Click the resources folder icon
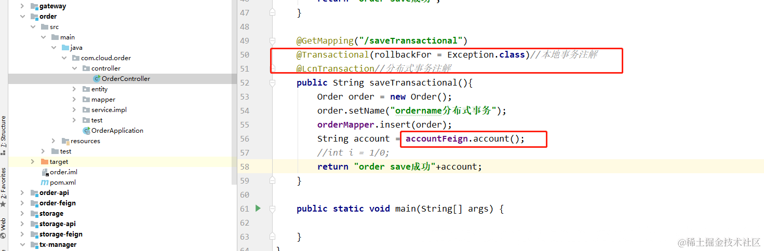 coord(65,141)
